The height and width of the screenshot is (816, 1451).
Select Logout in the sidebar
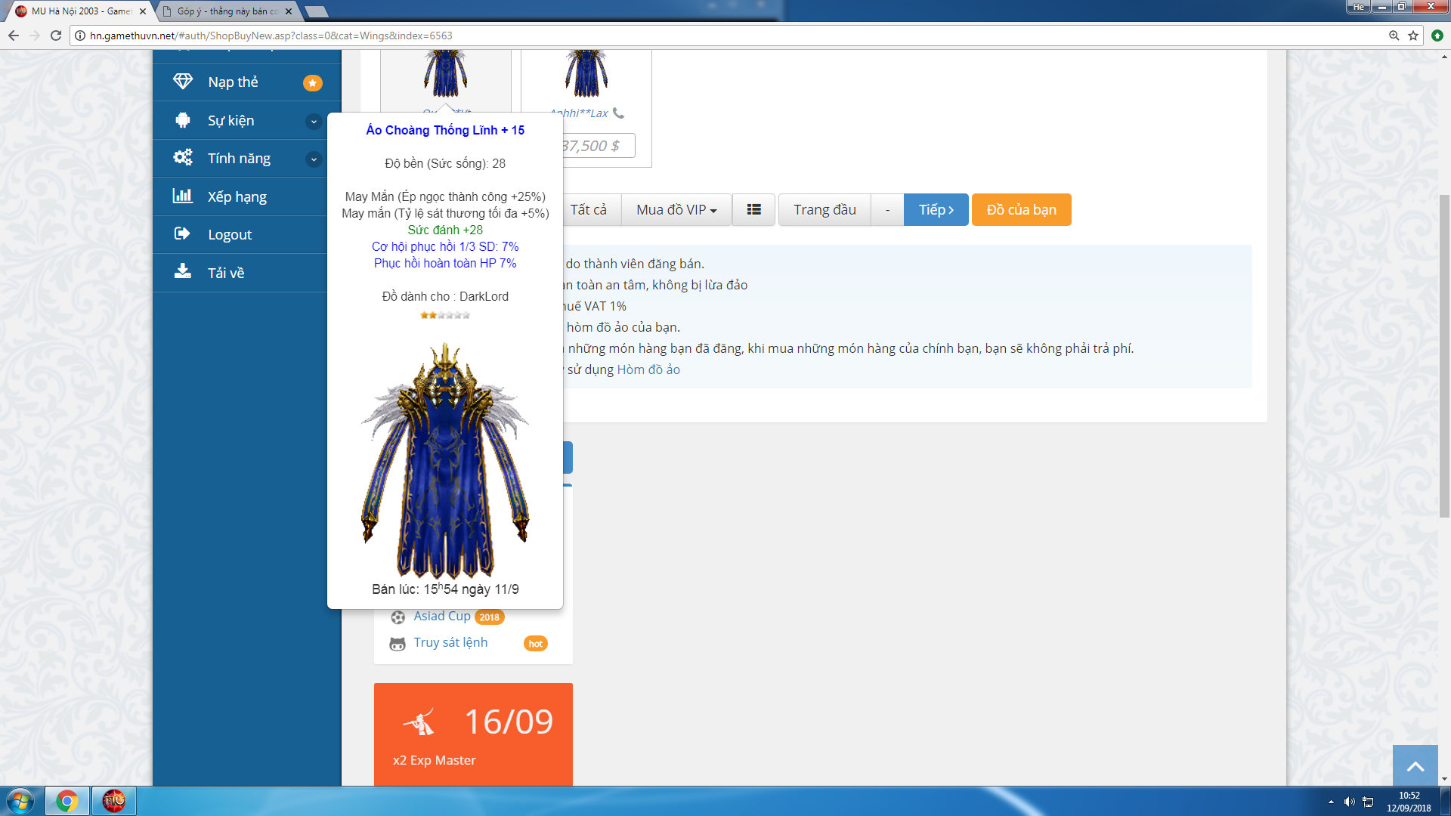coord(246,234)
